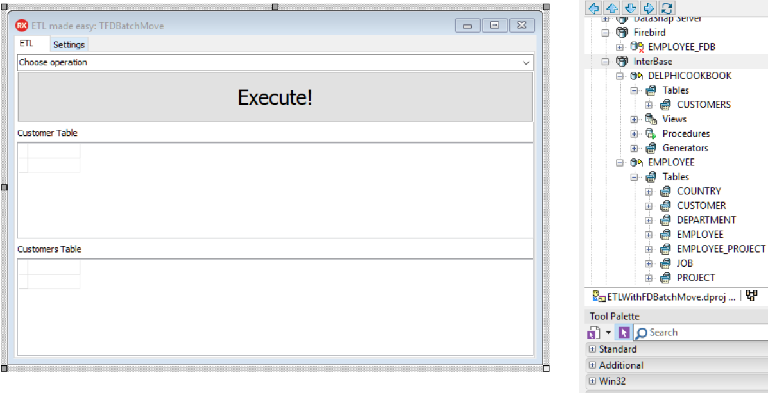Select the ETLWithFDBatchMove.dproj tab
The width and height of the screenshot is (768, 393).
coord(664,296)
